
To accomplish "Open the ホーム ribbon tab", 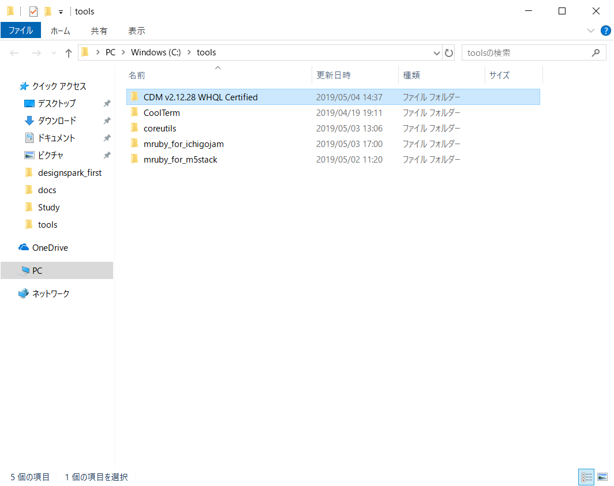I will 60,31.
